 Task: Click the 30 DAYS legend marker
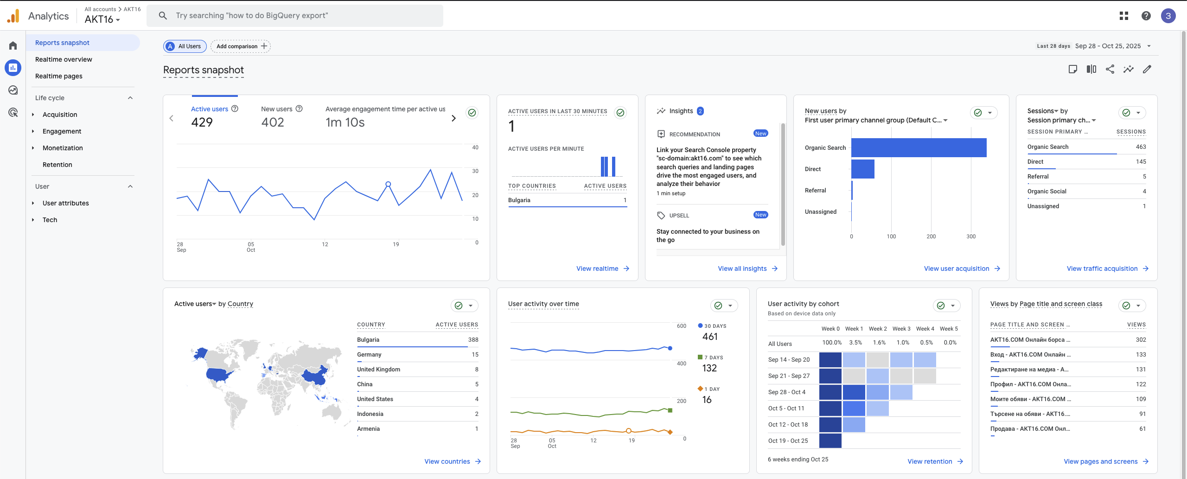[700, 326]
